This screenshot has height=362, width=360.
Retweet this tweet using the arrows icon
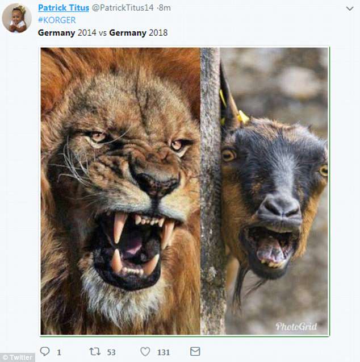click(x=95, y=352)
